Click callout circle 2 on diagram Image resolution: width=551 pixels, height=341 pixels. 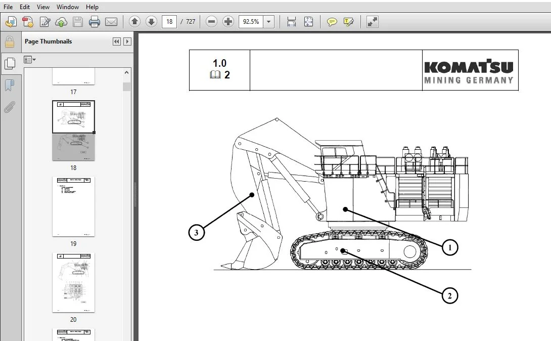pos(450,295)
